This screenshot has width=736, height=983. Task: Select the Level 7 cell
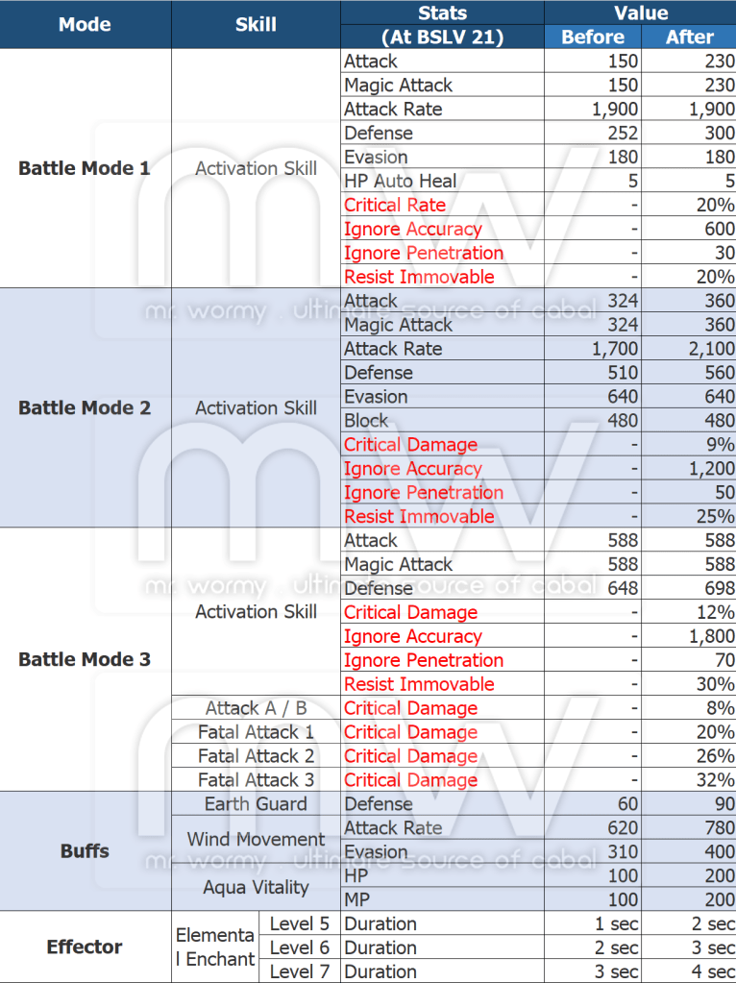[x=299, y=971]
